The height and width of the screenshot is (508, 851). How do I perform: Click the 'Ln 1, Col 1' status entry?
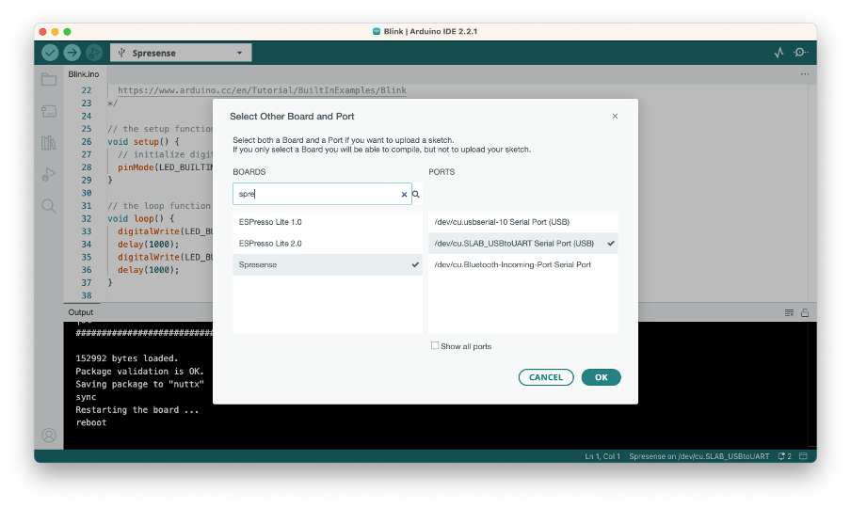point(602,456)
